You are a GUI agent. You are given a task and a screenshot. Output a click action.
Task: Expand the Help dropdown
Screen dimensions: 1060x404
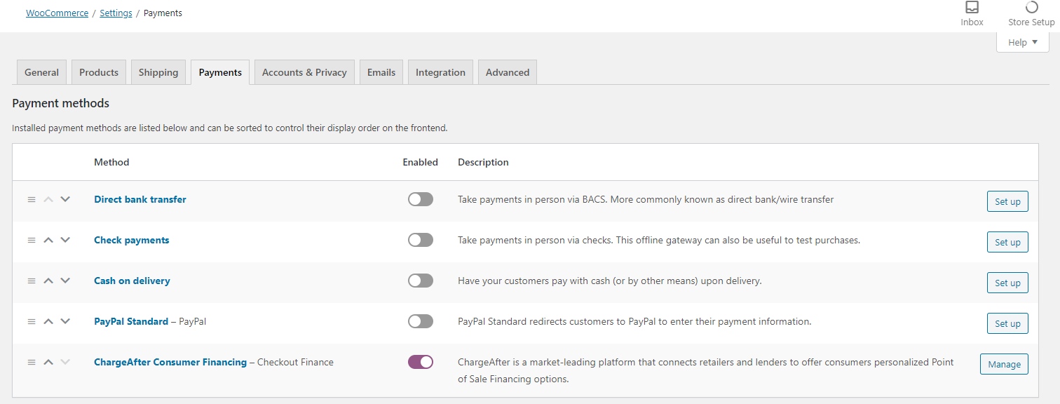click(1023, 43)
